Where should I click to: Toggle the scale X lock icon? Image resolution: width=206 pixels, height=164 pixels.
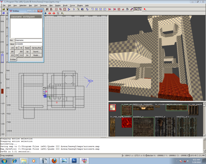pyautogui.click(x=96, y=9)
